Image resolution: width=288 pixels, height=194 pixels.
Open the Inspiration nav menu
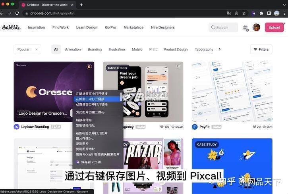coord(37,27)
